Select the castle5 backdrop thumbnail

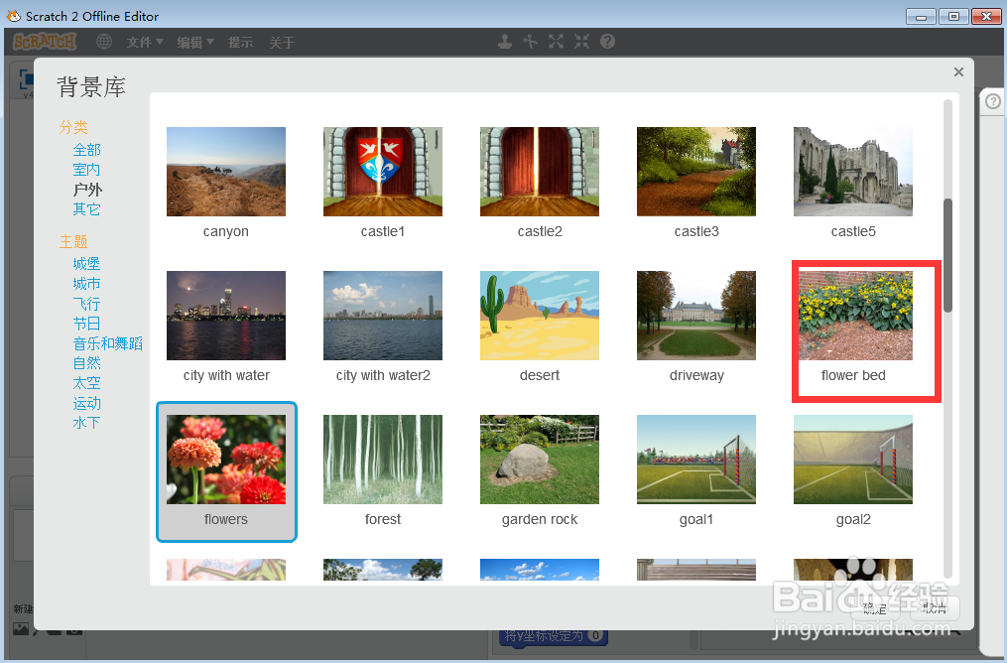click(x=853, y=172)
